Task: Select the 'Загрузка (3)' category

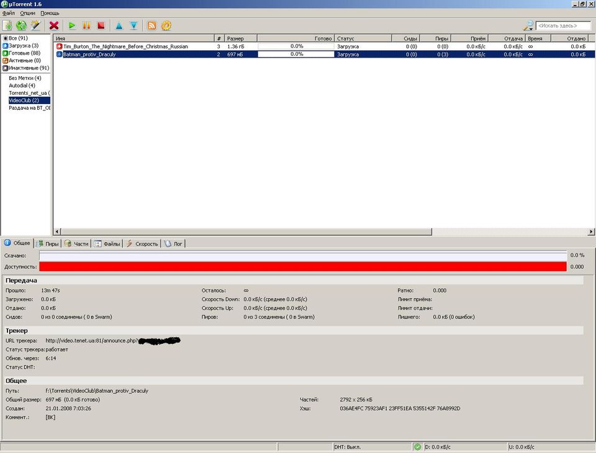Action: [x=24, y=45]
